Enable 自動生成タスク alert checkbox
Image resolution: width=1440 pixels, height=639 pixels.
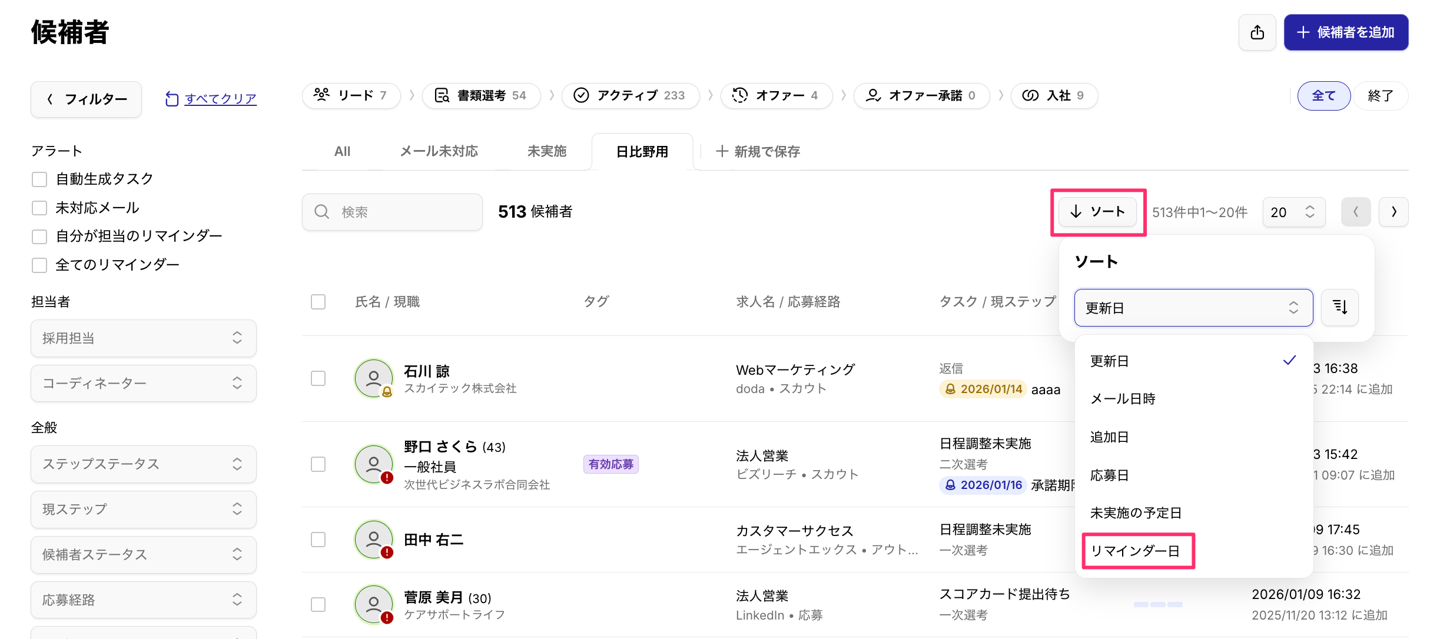39,179
